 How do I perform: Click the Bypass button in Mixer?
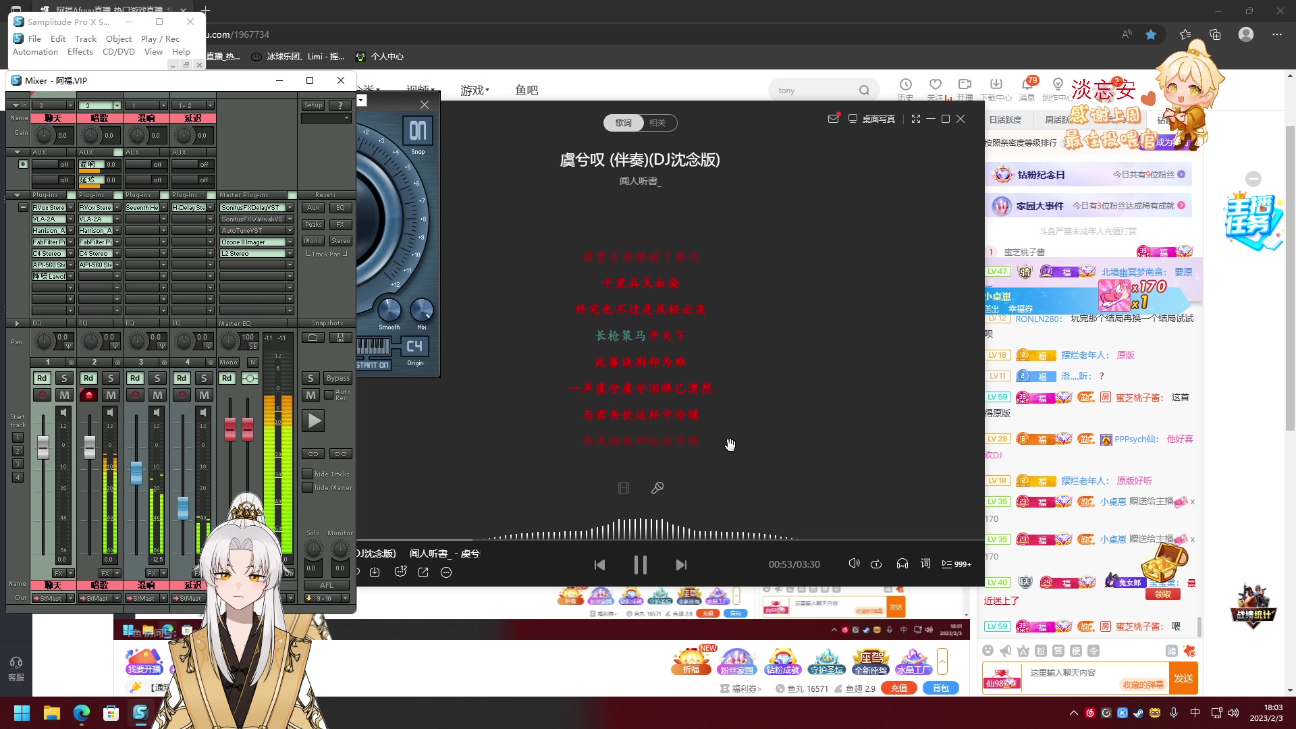pyautogui.click(x=338, y=378)
